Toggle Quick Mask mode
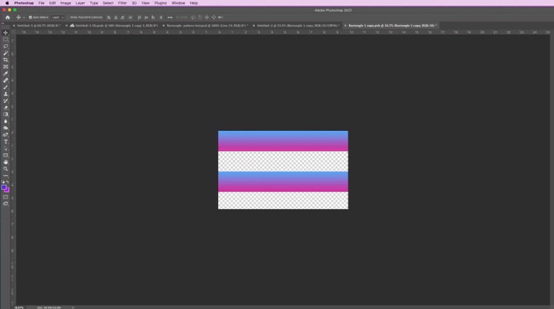The height and width of the screenshot is (309, 554). point(6,197)
